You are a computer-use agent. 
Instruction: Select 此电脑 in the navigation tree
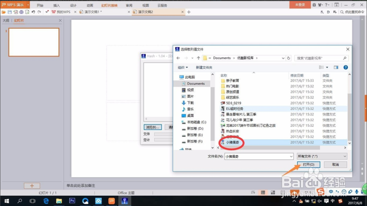tap(190, 77)
